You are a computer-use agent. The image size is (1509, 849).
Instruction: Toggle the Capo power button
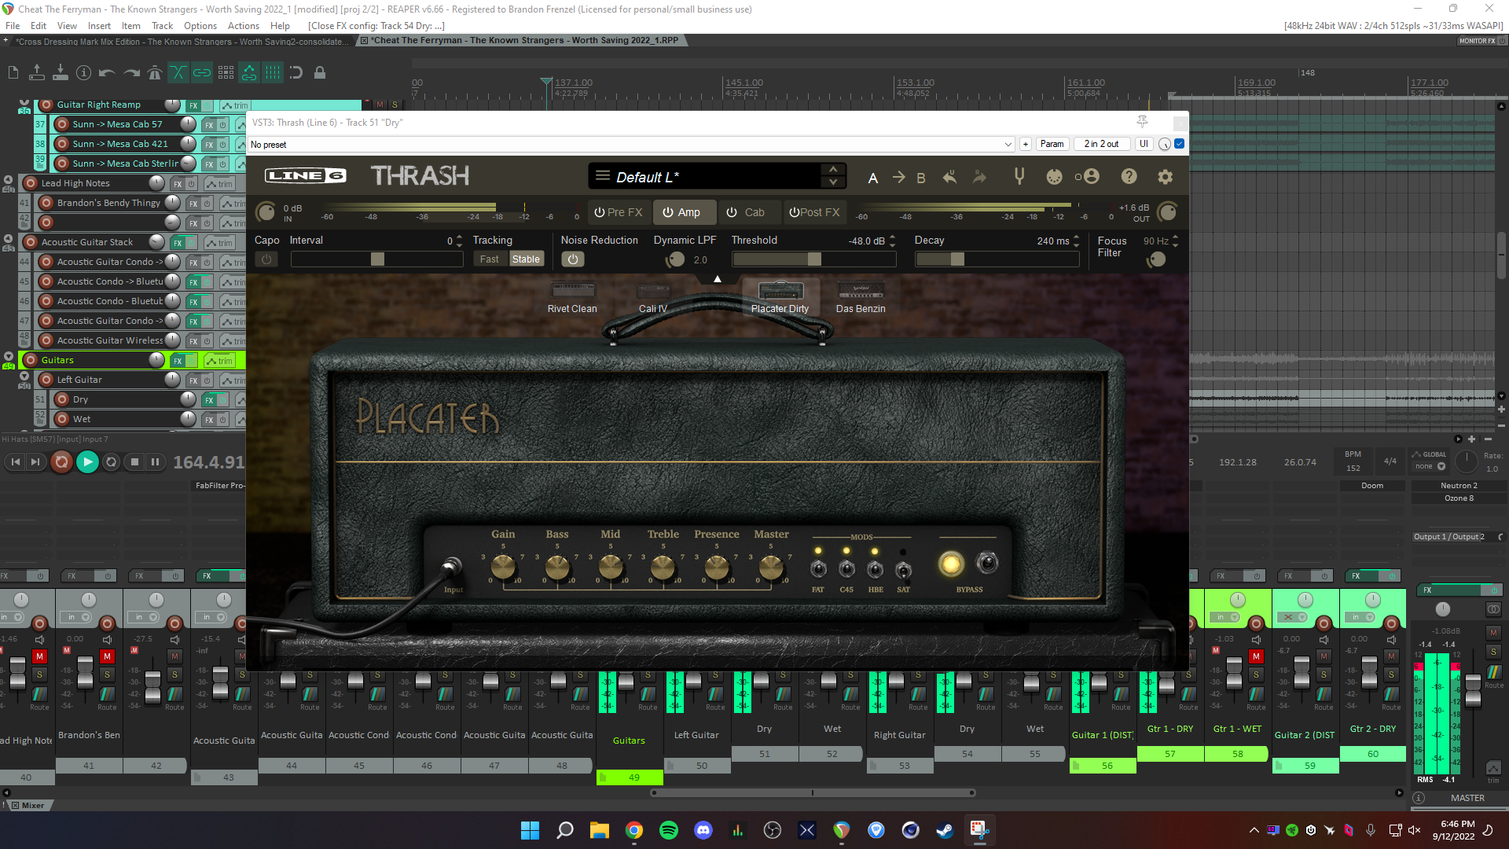pos(266,259)
